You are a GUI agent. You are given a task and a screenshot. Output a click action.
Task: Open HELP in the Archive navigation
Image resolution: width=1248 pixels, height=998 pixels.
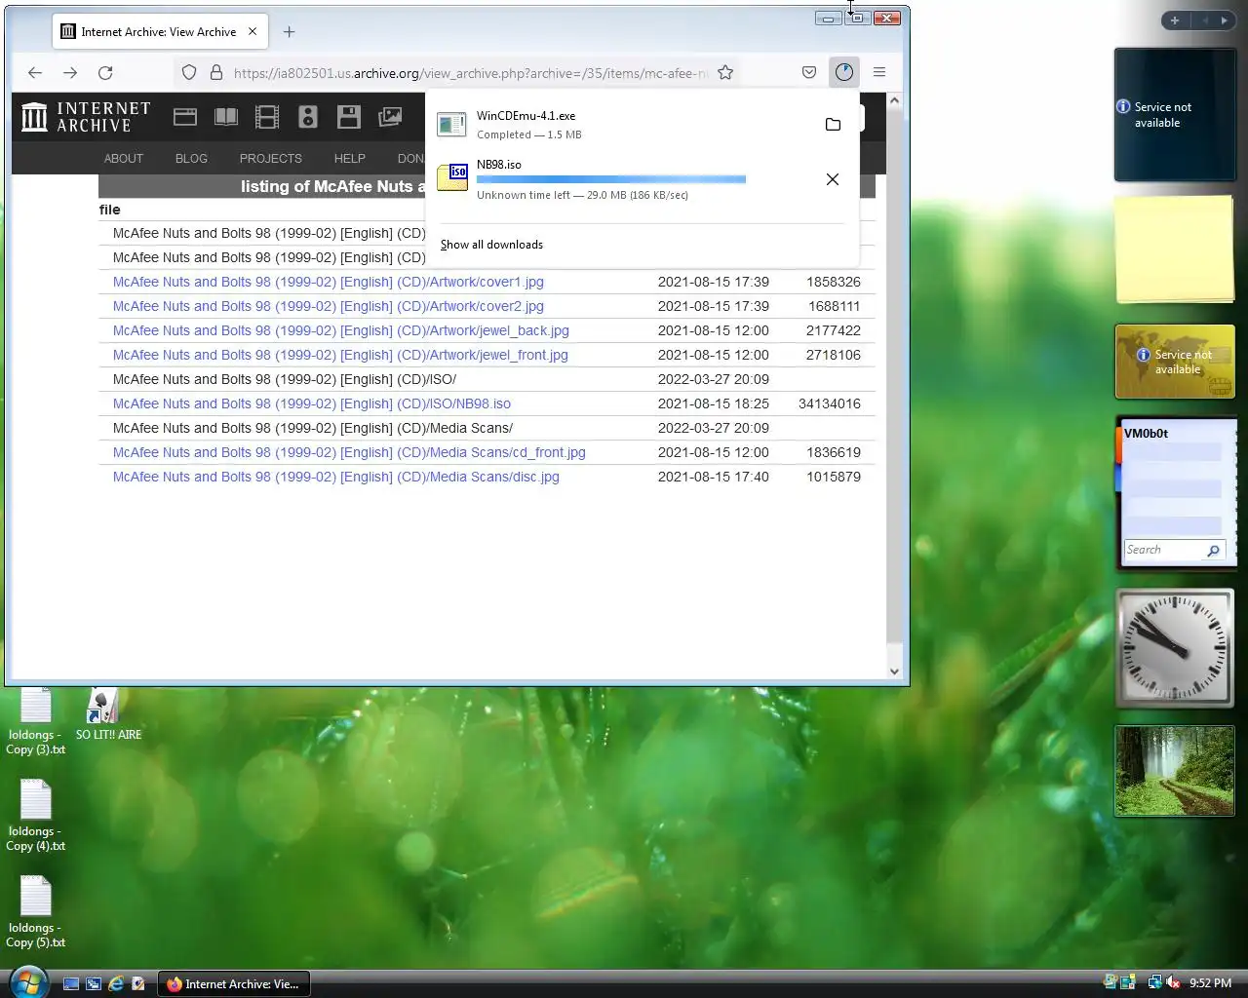tap(350, 158)
